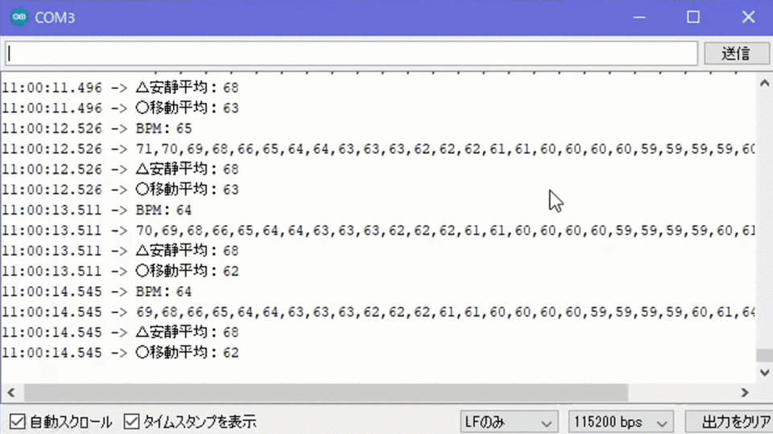Screen dimensions: 773x434
Task: Click the data line starting with 70,69,68
Action: [x=378, y=231]
